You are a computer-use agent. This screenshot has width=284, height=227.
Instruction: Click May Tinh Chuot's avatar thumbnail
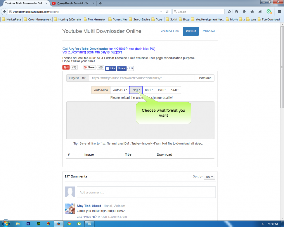pos(70,209)
